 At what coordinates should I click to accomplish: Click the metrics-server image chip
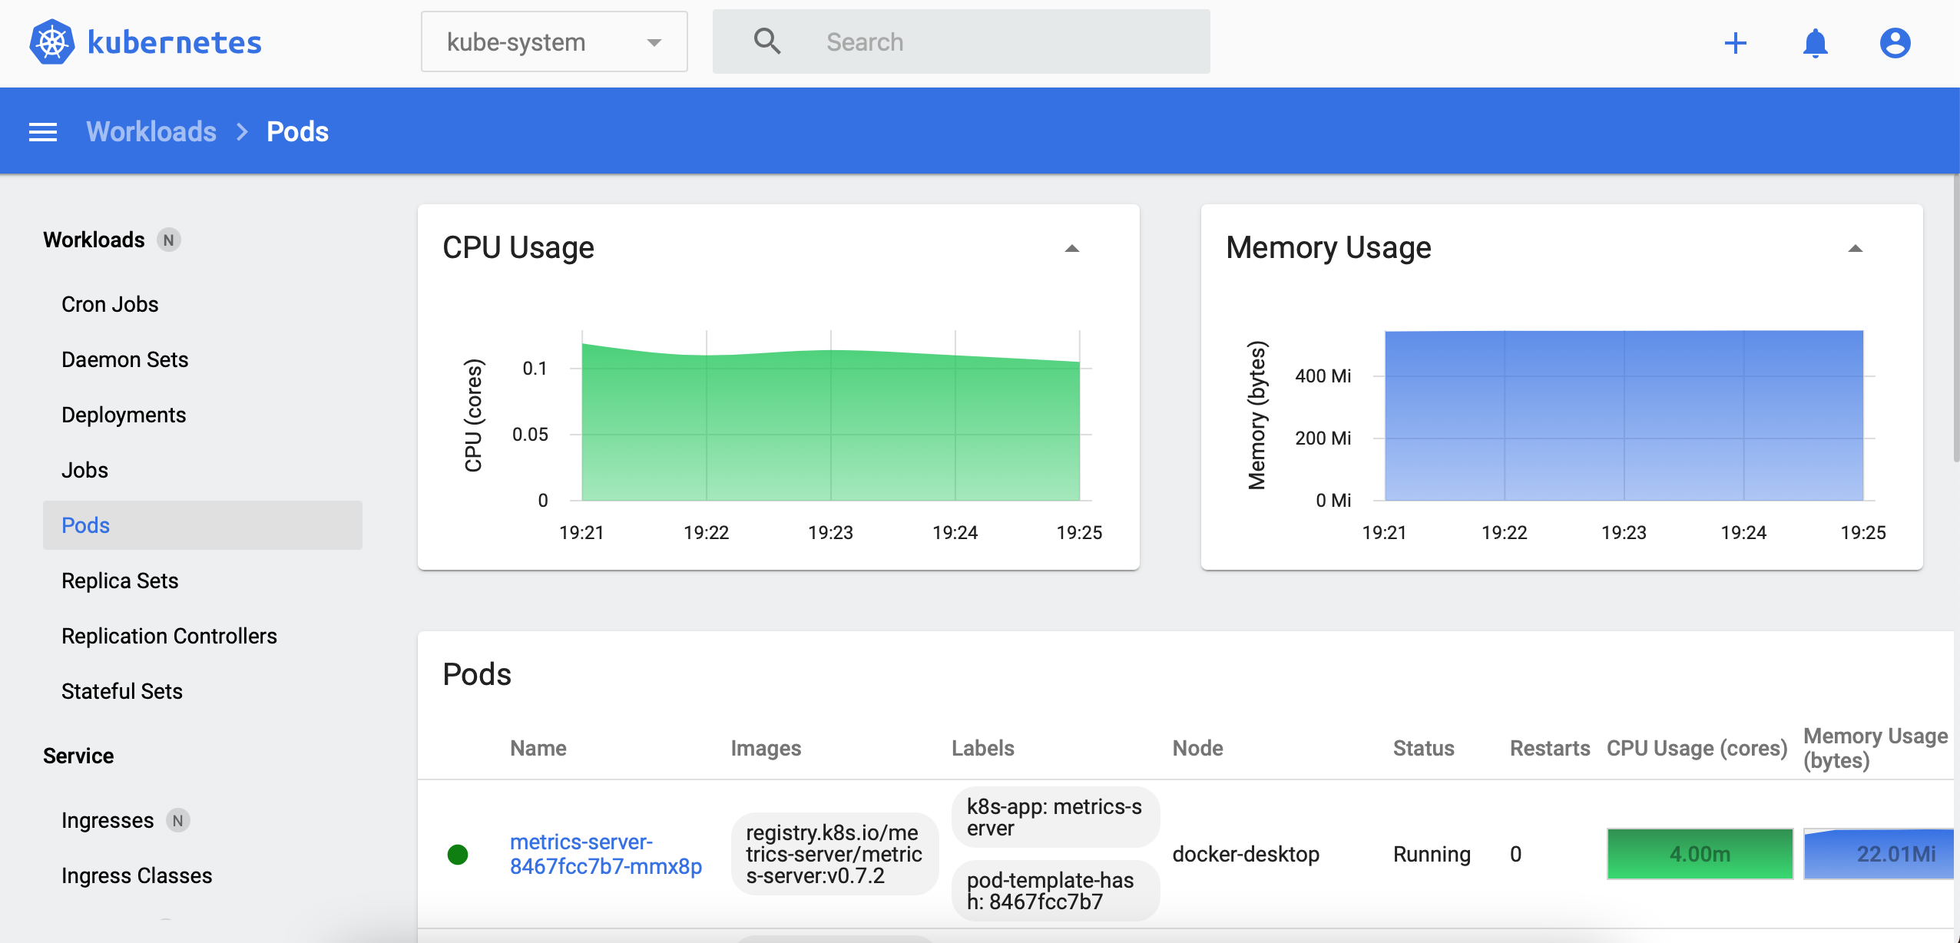pyautogui.click(x=834, y=854)
